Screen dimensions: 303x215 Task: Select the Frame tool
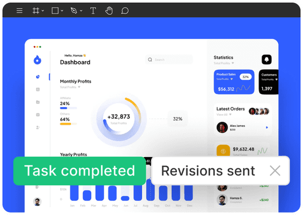pos(36,11)
